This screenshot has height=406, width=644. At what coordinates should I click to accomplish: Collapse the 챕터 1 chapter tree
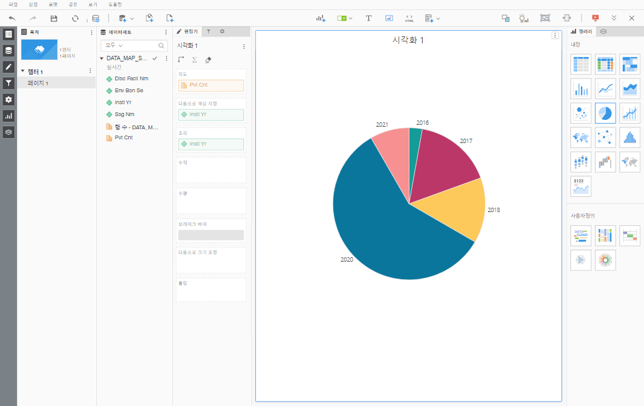23,72
